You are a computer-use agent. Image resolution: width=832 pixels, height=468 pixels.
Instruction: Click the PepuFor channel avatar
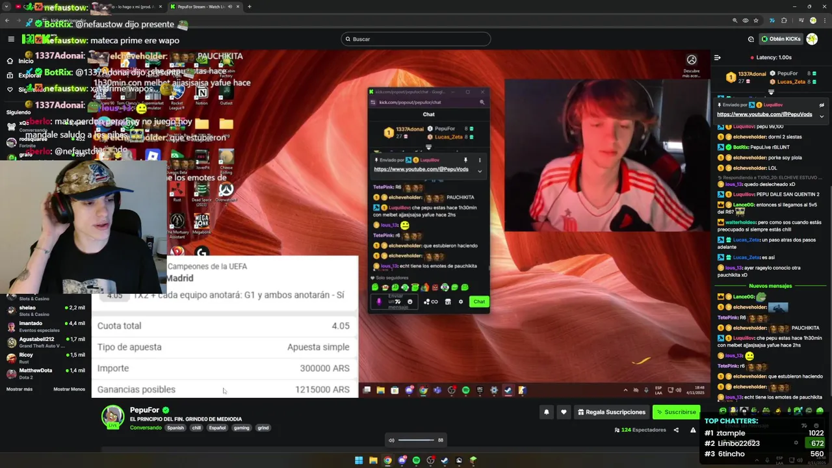coord(112,417)
